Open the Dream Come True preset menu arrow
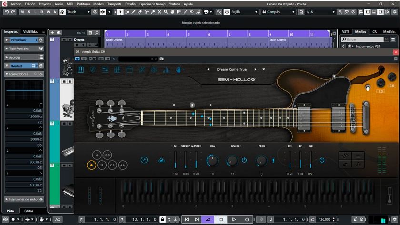The image size is (400, 225). pyautogui.click(x=264, y=69)
